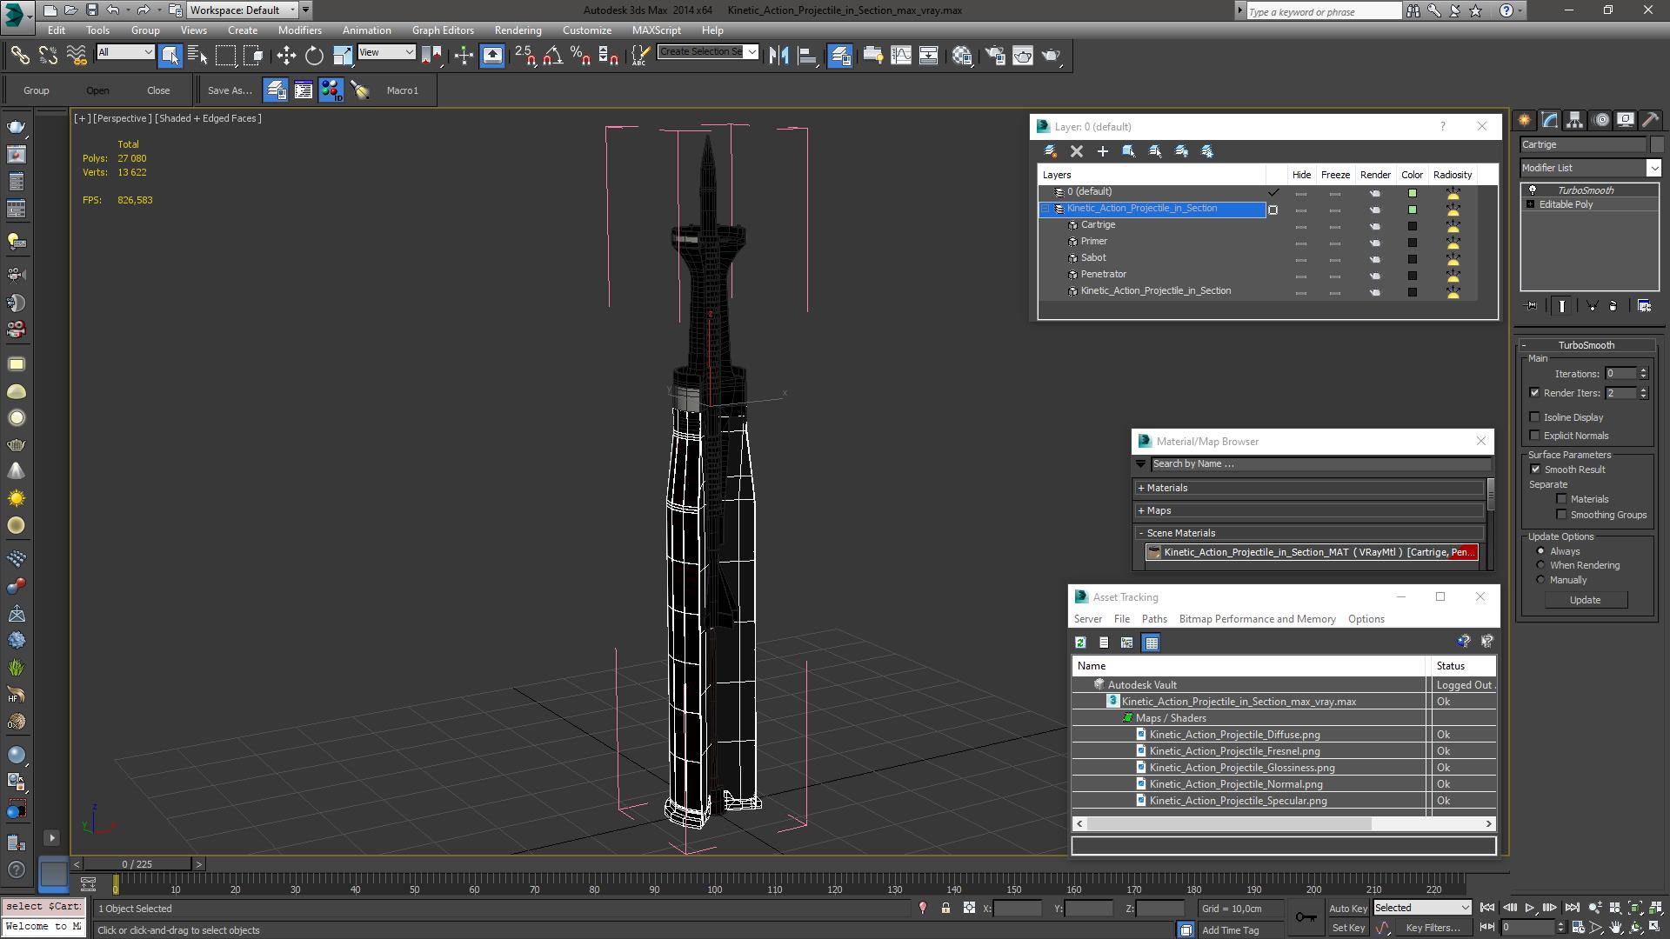Open the Graph Editors menu

443,30
